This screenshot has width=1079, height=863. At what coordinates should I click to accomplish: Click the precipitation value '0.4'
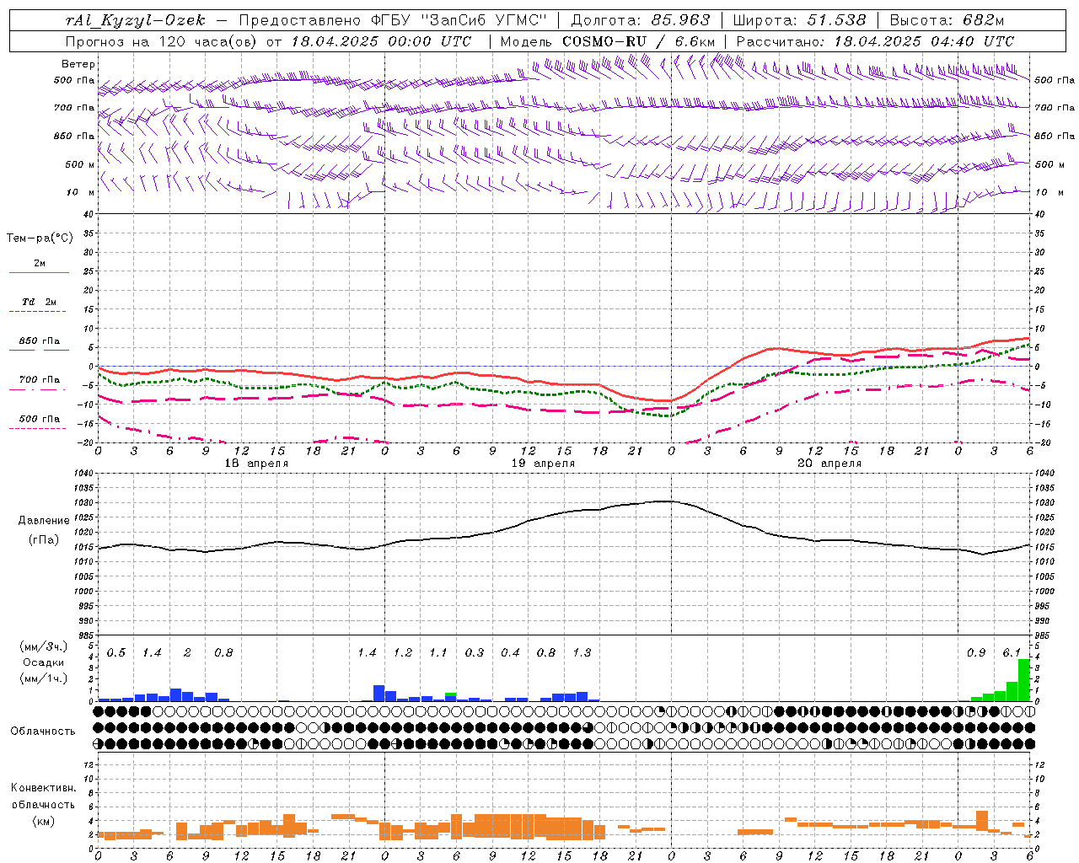pos(510,653)
